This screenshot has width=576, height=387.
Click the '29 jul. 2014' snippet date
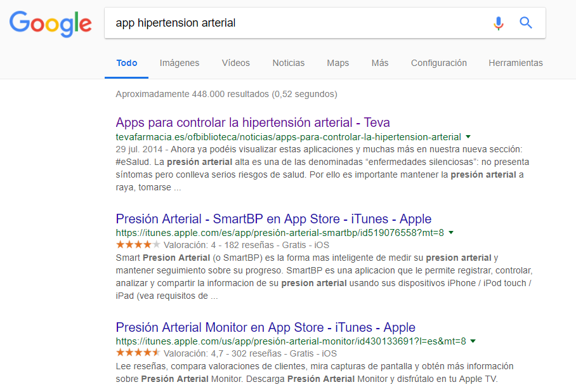(x=139, y=149)
